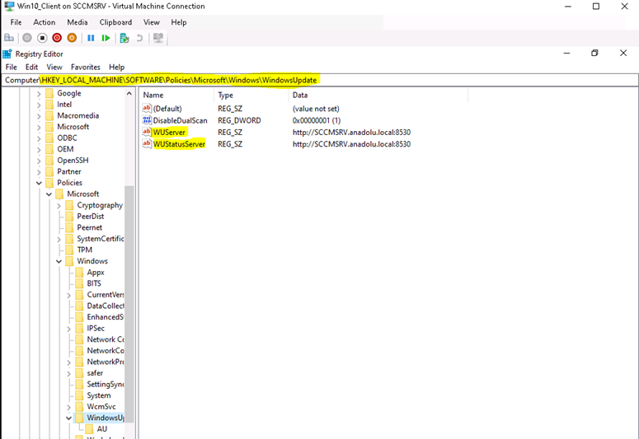Expand the ODBC key
The image size is (639, 439).
[39, 138]
